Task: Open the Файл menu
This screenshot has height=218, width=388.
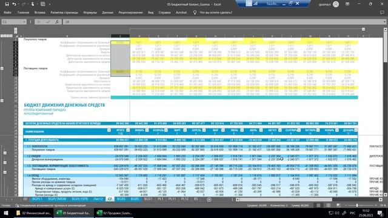Action: [7, 12]
